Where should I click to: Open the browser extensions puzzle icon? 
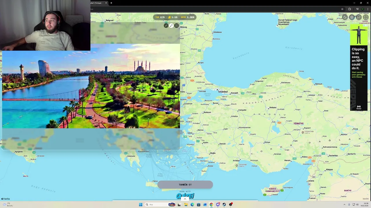tap(350, 9)
